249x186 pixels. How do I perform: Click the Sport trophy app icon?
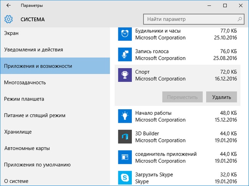[125, 75]
